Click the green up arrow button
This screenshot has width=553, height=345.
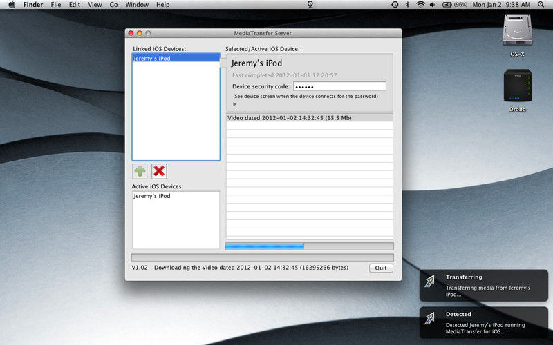click(x=140, y=171)
